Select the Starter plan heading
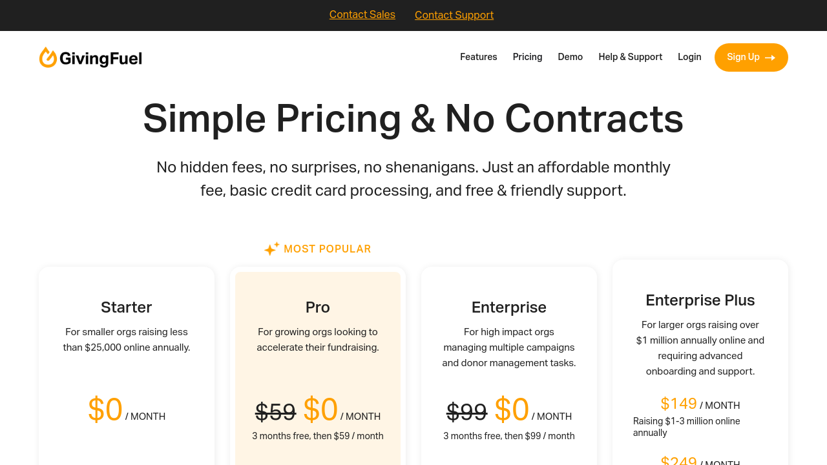This screenshot has height=465, width=827. 127,307
